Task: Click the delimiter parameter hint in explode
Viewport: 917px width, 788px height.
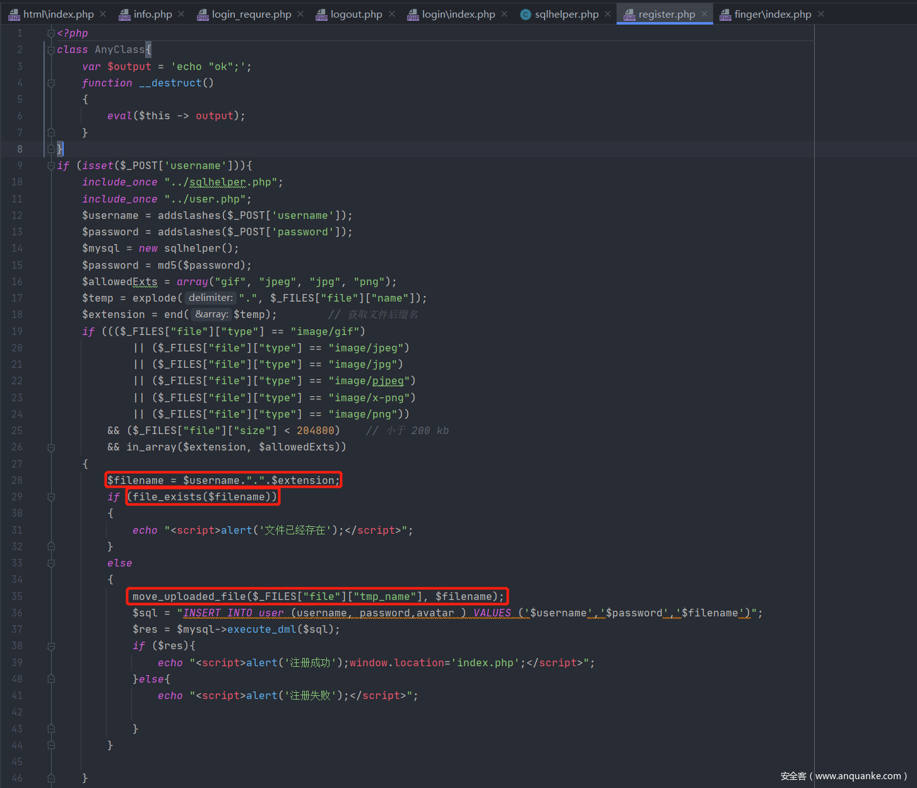Action: pyautogui.click(x=210, y=298)
